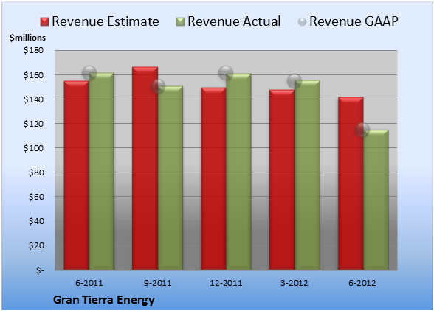Click the GAAP sphere marker for 6-2011
Image resolution: width=434 pixels, height=311 pixels.
click(x=89, y=73)
